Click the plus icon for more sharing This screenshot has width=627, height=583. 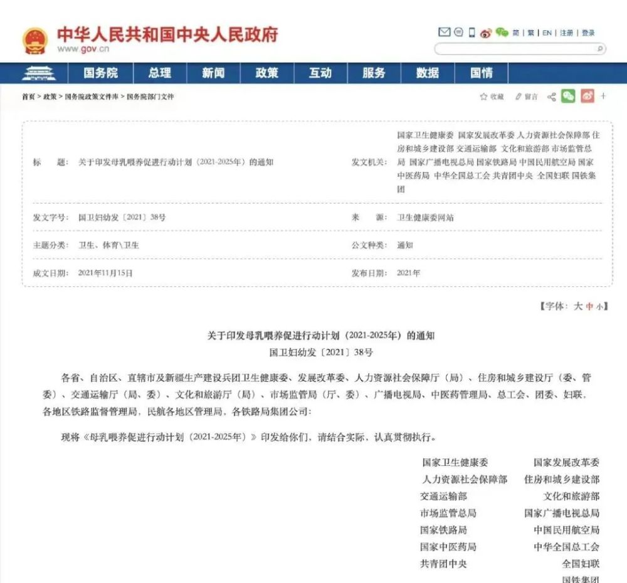603,96
